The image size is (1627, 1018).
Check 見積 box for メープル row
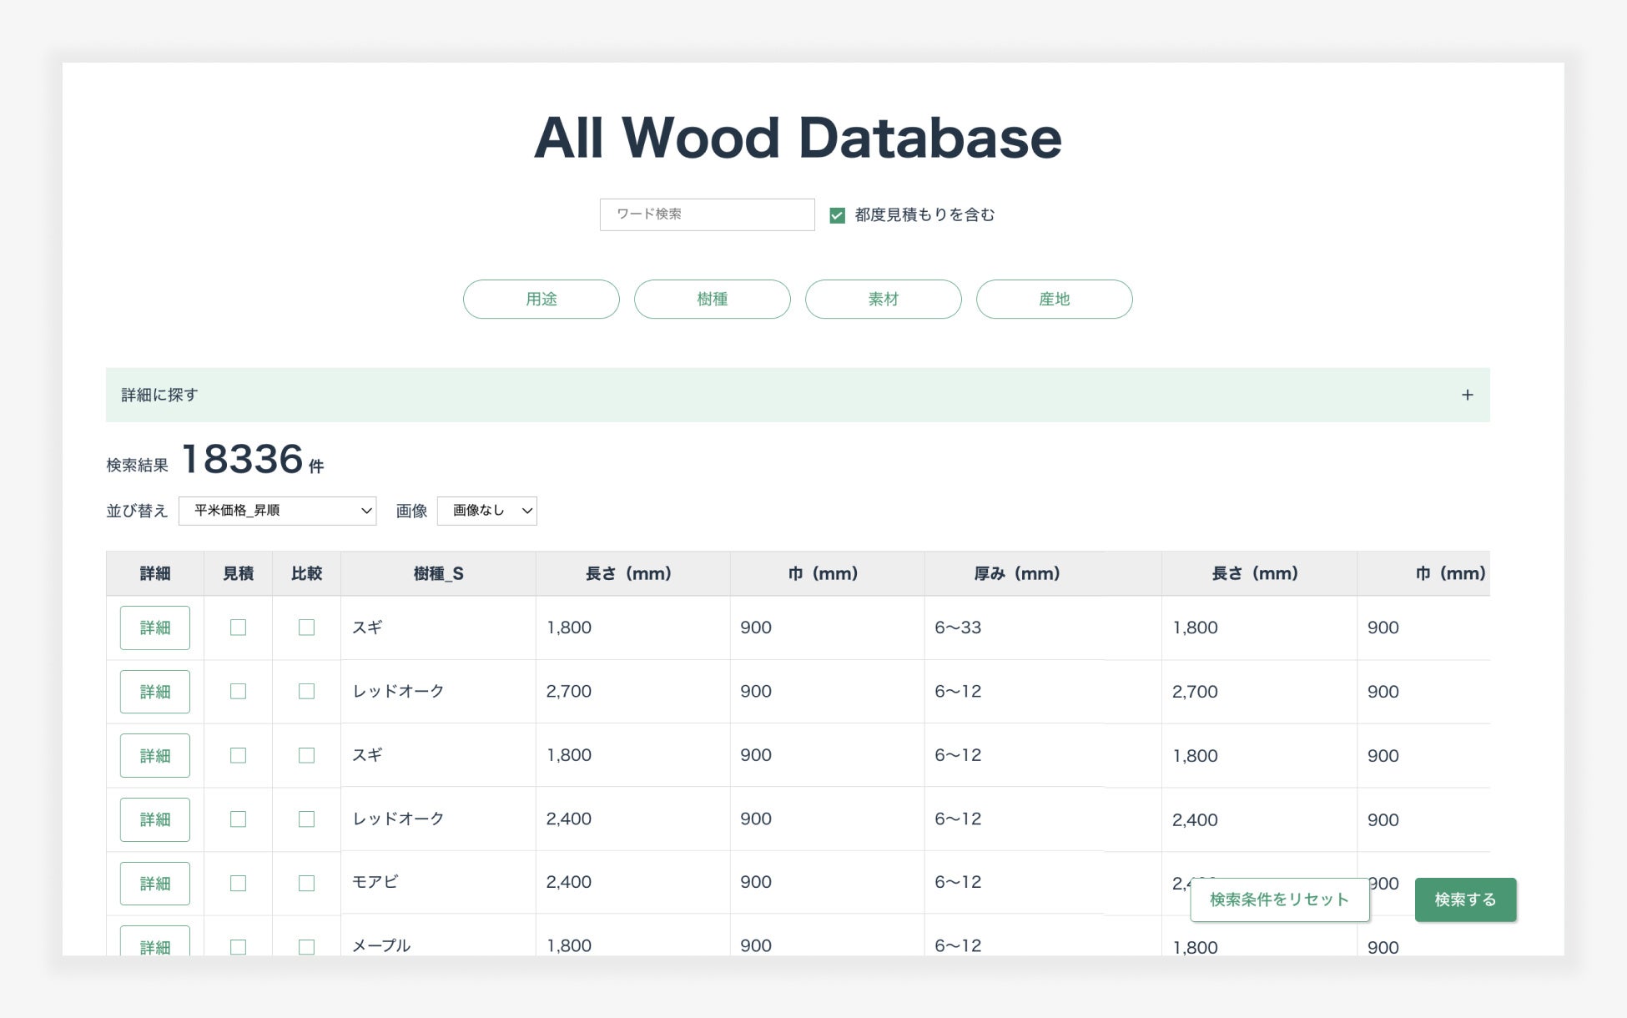click(x=238, y=946)
